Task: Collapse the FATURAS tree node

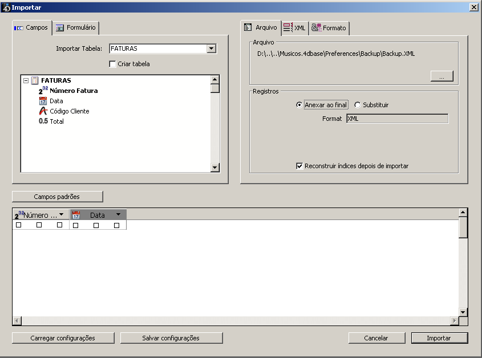Action: [26, 81]
